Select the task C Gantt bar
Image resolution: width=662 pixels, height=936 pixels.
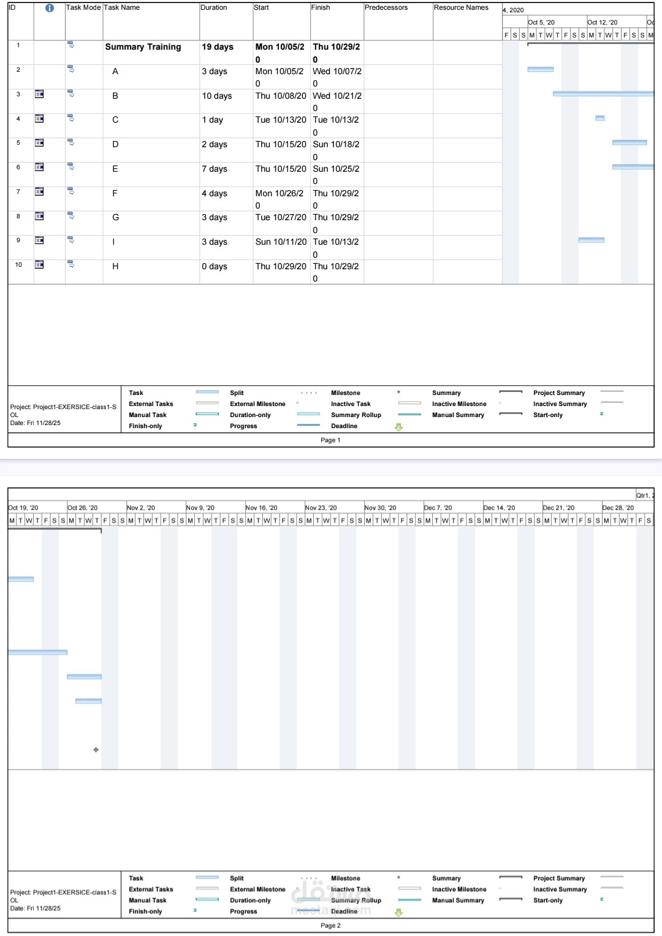[600, 118]
